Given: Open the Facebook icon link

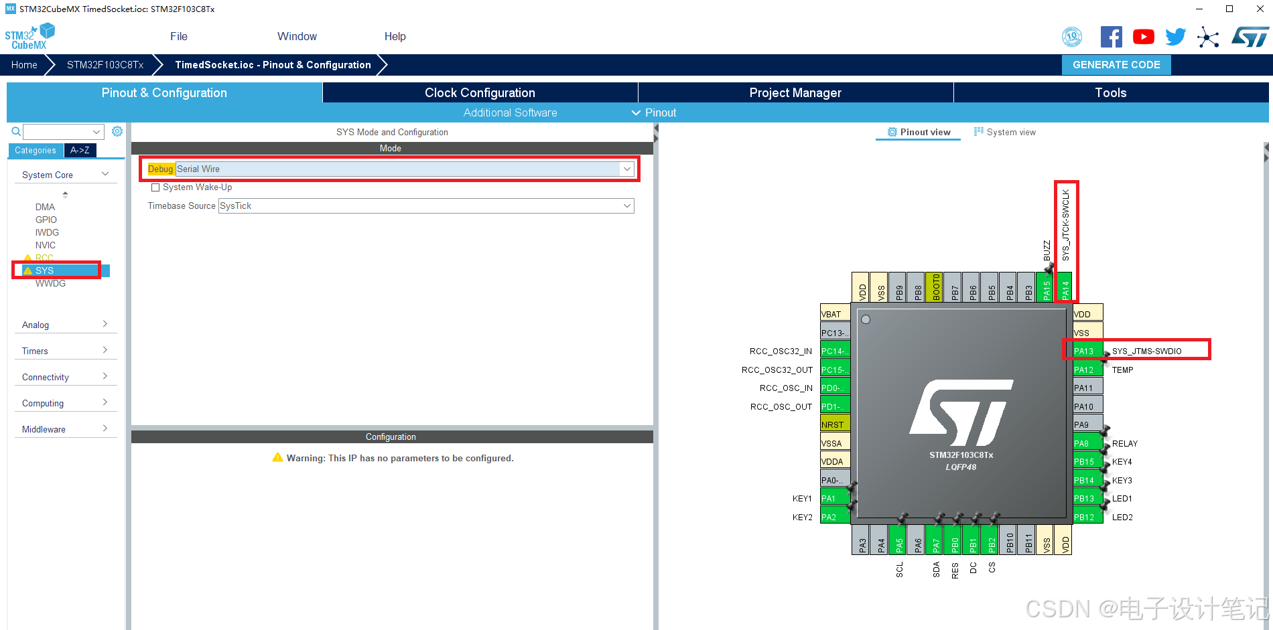Looking at the screenshot, I should coord(1111,37).
